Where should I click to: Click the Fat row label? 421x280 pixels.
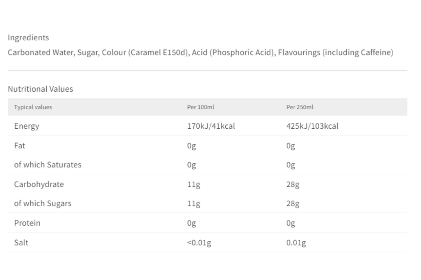[x=19, y=145]
